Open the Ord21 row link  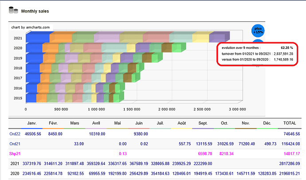(15, 144)
